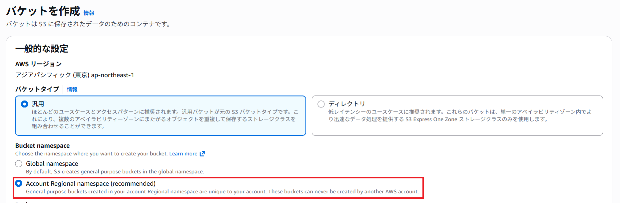The height and width of the screenshot is (203, 620).
Task: Click the 一般的な設定 section heading
Action: [x=42, y=49]
